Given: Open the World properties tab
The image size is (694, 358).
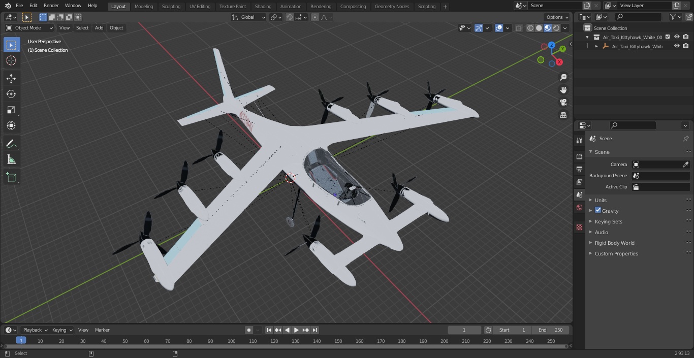Looking at the screenshot, I should [x=579, y=207].
